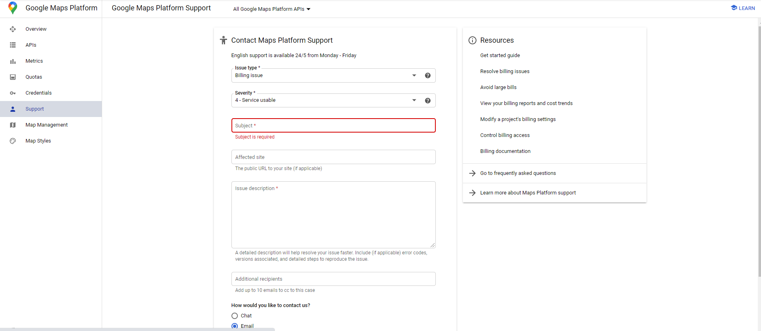Click the Map Styles palette icon

tap(13, 141)
